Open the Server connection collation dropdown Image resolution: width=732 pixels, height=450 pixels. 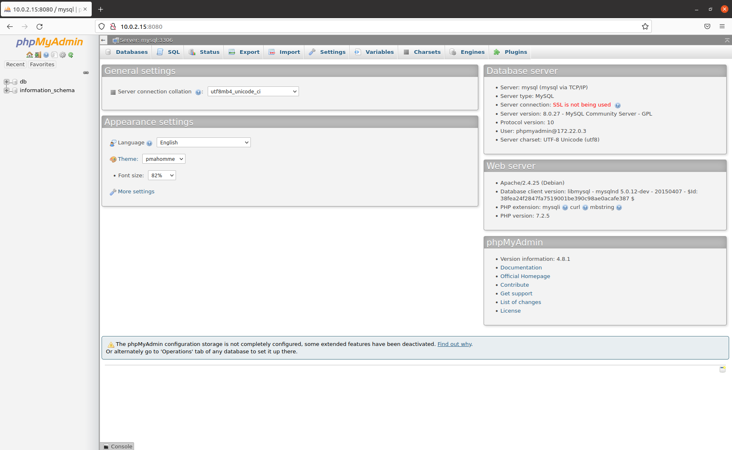(253, 91)
